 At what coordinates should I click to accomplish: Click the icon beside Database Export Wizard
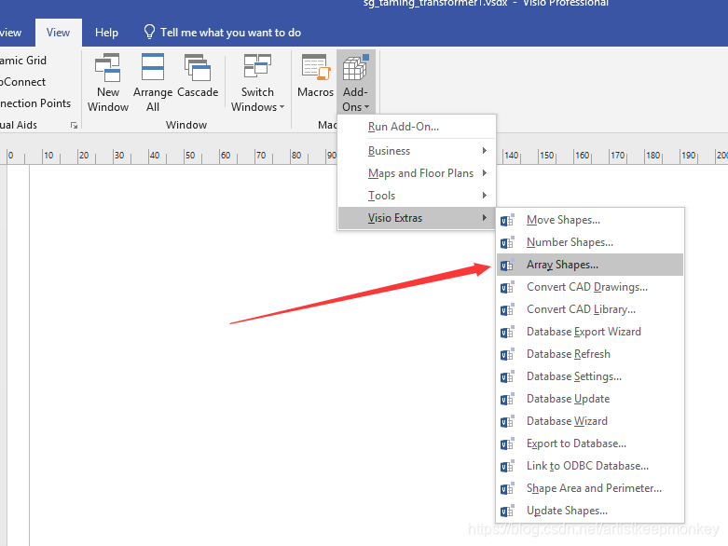(x=507, y=332)
